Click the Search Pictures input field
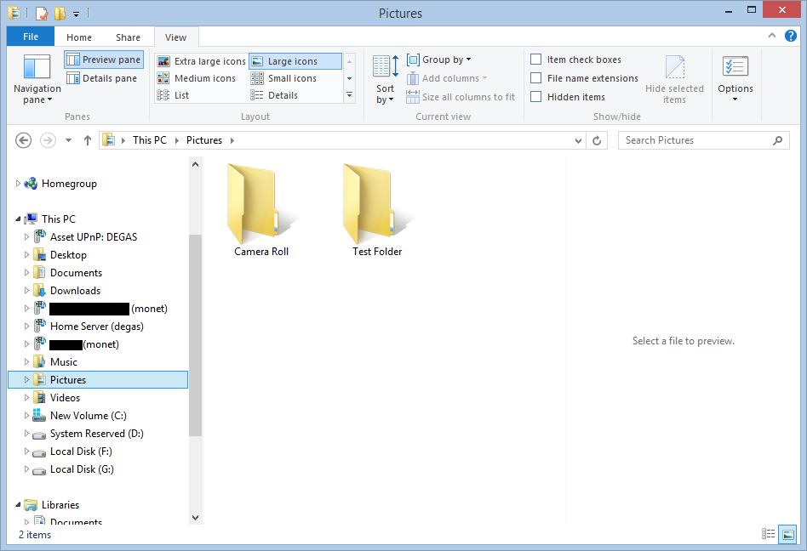Viewport: 807px width, 551px height. pyautogui.click(x=694, y=140)
